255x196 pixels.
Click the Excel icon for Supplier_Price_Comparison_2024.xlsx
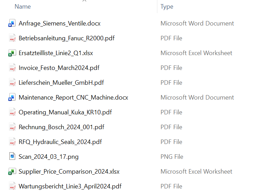(12, 171)
